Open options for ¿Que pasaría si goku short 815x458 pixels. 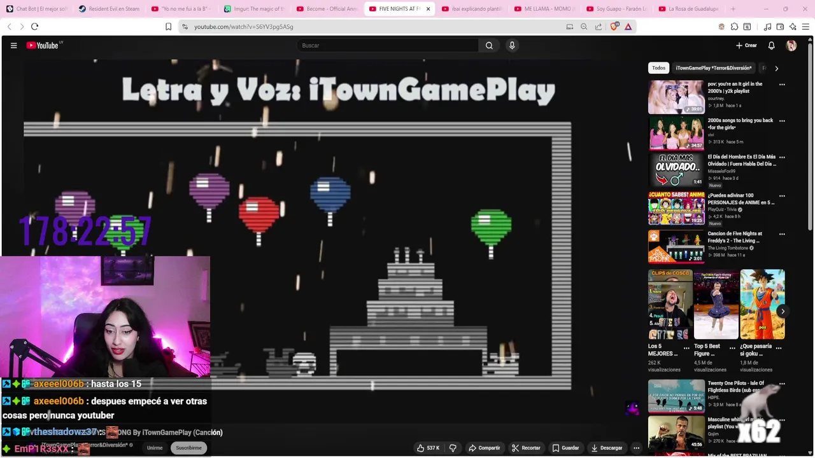click(779, 348)
